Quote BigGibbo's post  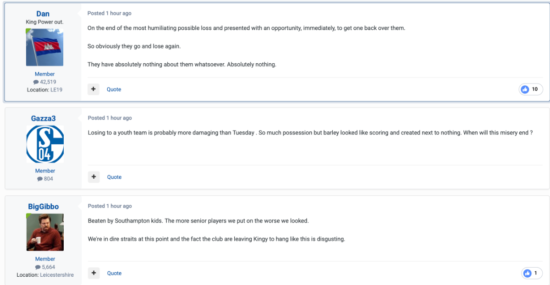[x=115, y=273]
